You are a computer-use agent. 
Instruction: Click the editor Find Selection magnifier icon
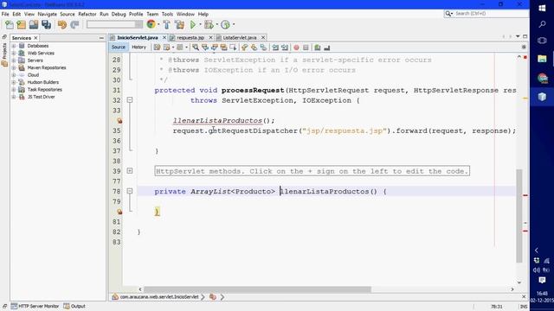pyautogui.click(x=196, y=48)
